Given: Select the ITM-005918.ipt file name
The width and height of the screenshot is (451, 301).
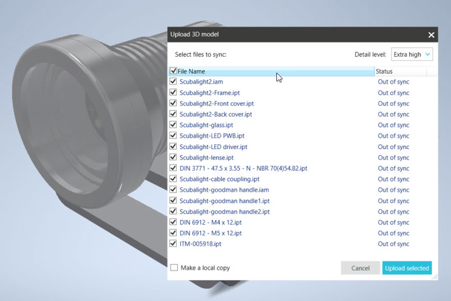Looking at the screenshot, I should click(x=201, y=244).
